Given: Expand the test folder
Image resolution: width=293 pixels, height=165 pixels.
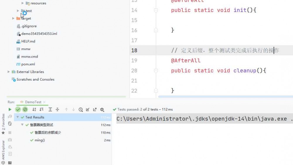Looking at the screenshot, I should [18, 11].
